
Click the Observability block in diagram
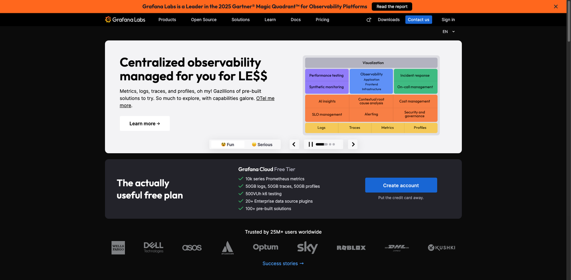coord(371,81)
